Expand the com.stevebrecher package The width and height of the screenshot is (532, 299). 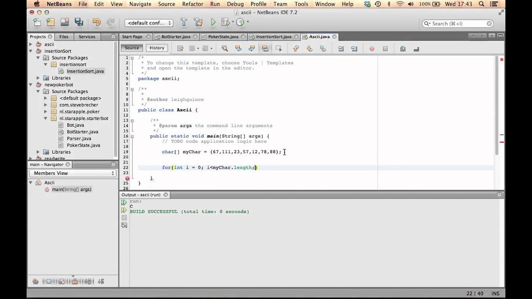coord(46,105)
